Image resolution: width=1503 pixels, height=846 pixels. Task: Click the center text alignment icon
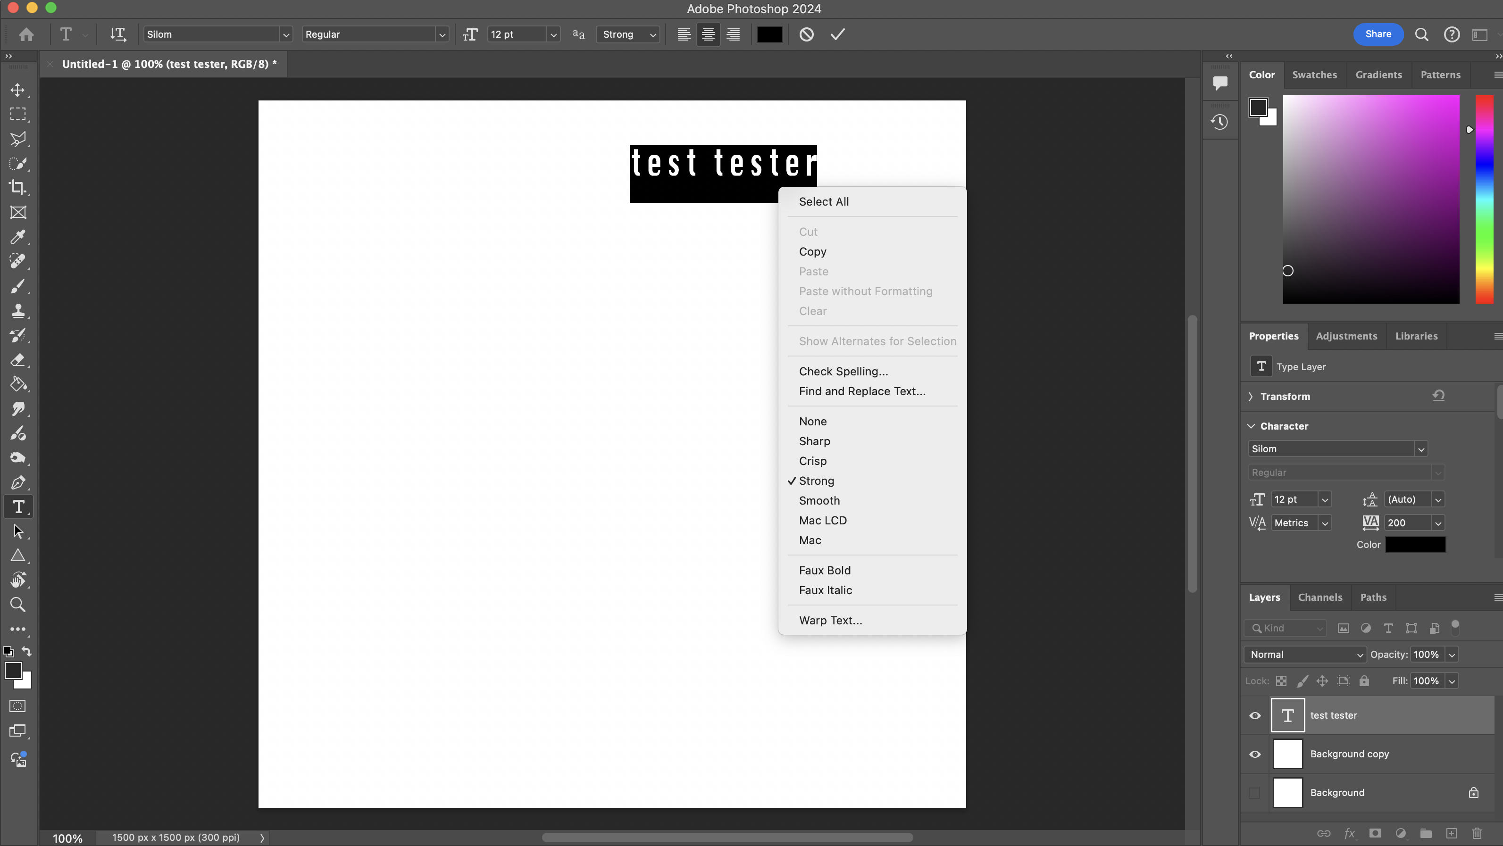708,34
